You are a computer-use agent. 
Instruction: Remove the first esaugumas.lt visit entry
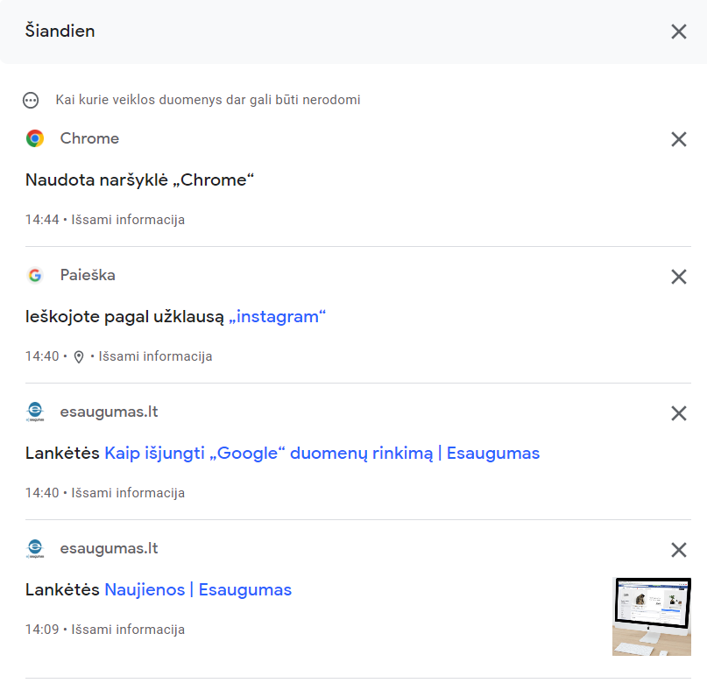(x=679, y=412)
